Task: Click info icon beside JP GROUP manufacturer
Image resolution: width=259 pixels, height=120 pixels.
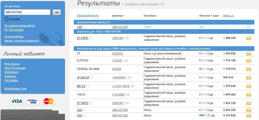Action: 92,77
